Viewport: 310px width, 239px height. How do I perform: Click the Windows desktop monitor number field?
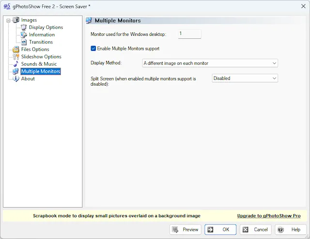coord(189,34)
